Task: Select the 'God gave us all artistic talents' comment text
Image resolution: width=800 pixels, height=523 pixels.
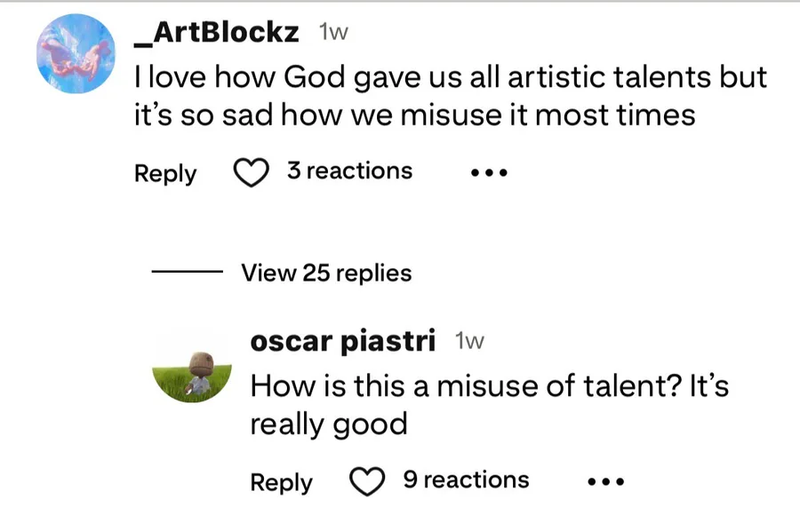Action: [x=450, y=78]
